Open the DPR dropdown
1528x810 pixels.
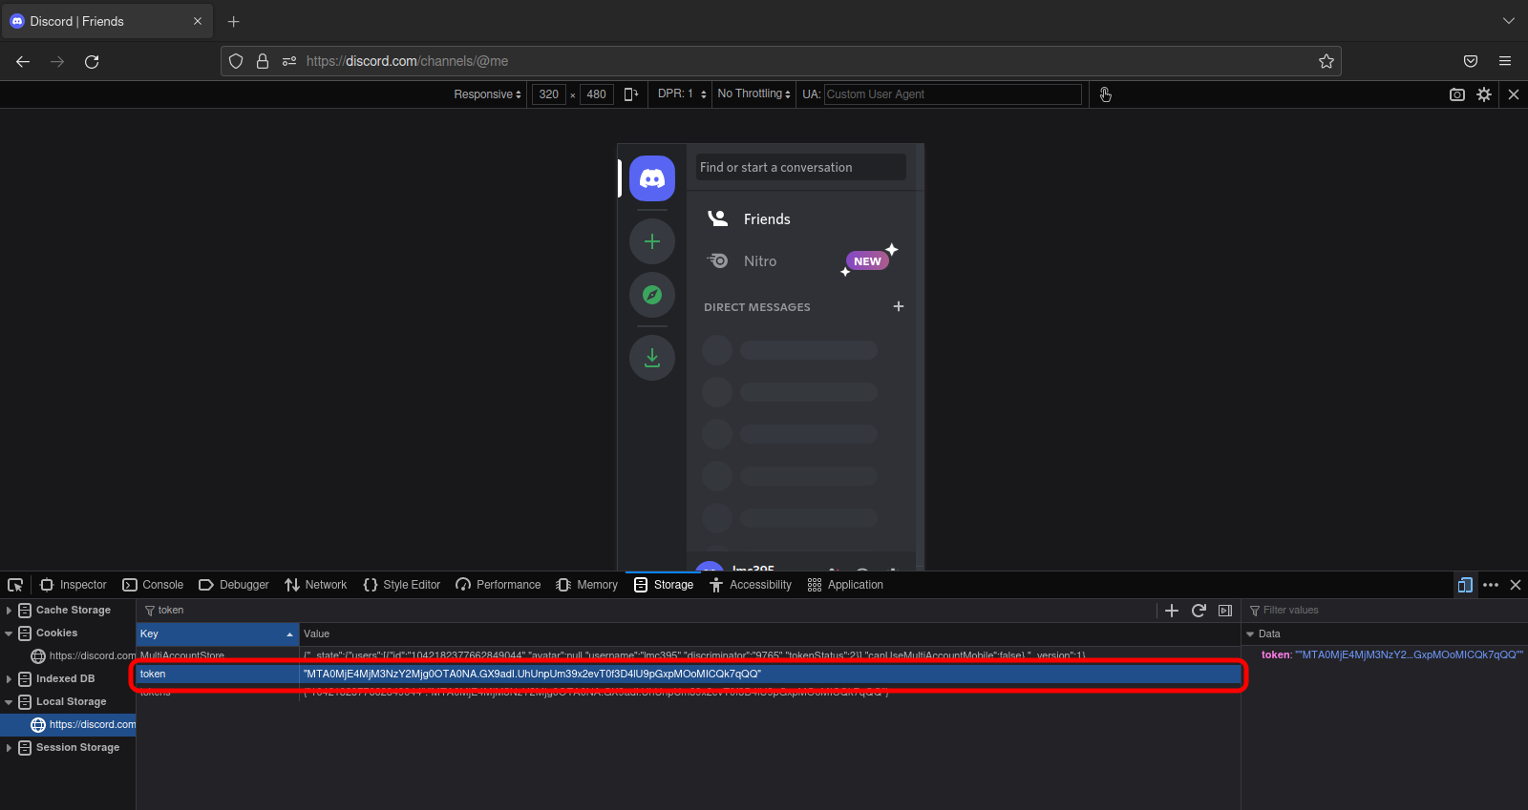point(682,93)
